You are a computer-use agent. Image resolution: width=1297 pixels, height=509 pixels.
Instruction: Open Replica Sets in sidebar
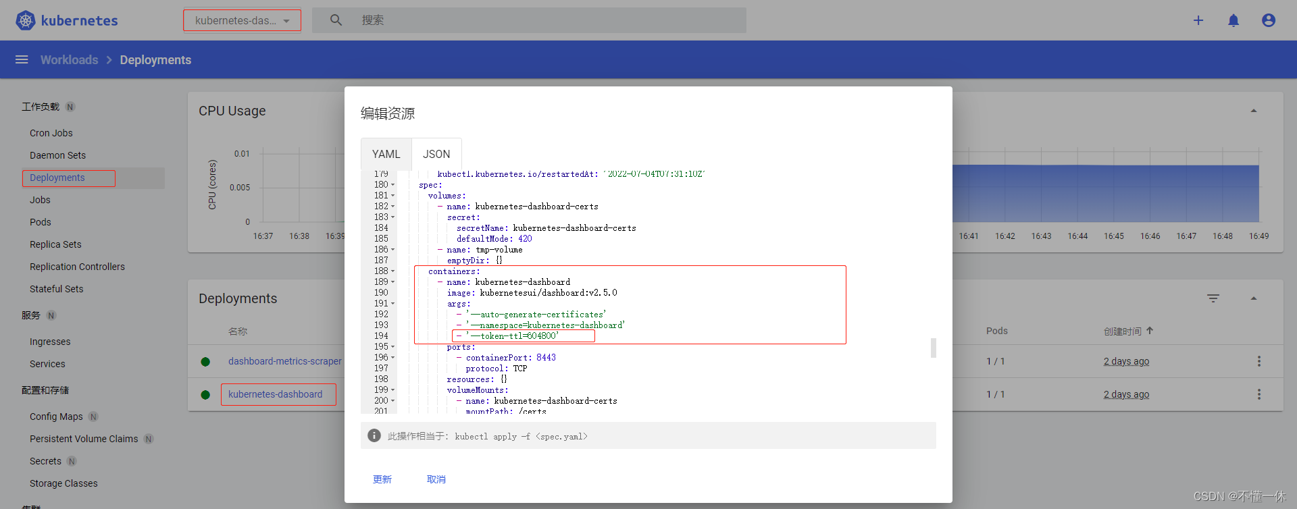[x=55, y=244]
